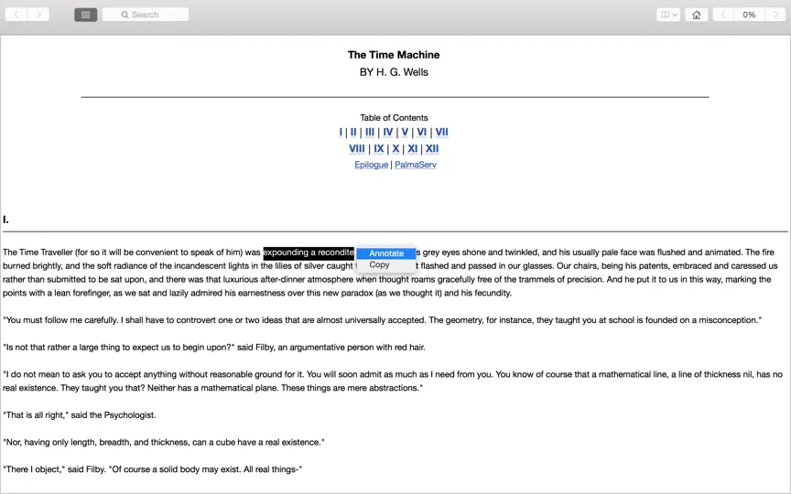791x494 pixels.
Task: Go to next page beside 0%
Action: point(775,15)
